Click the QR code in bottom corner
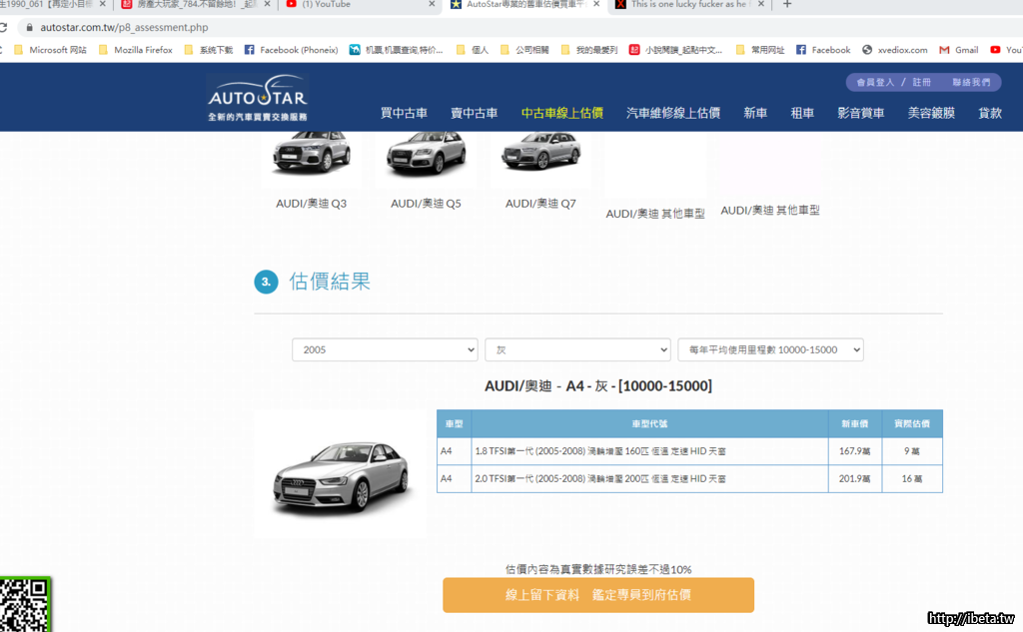The width and height of the screenshot is (1023, 632). pyautogui.click(x=25, y=605)
